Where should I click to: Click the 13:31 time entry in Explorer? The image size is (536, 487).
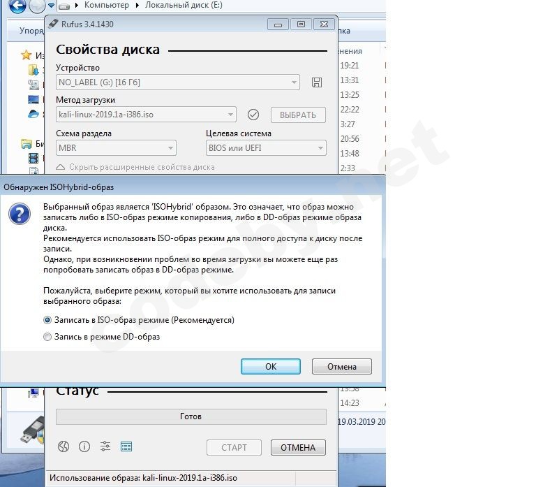pos(350,80)
